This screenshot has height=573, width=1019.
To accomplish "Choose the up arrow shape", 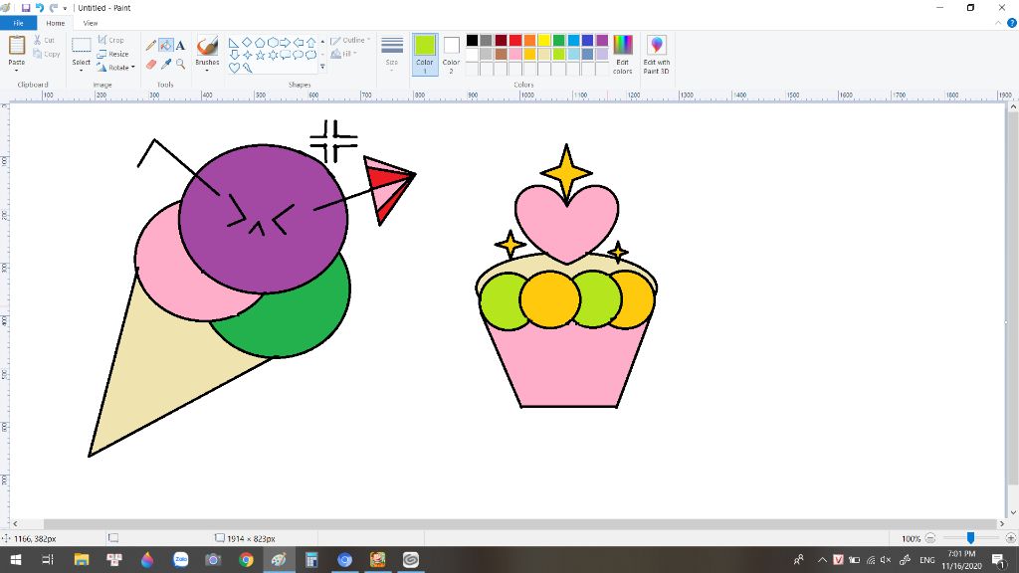I will [x=311, y=42].
